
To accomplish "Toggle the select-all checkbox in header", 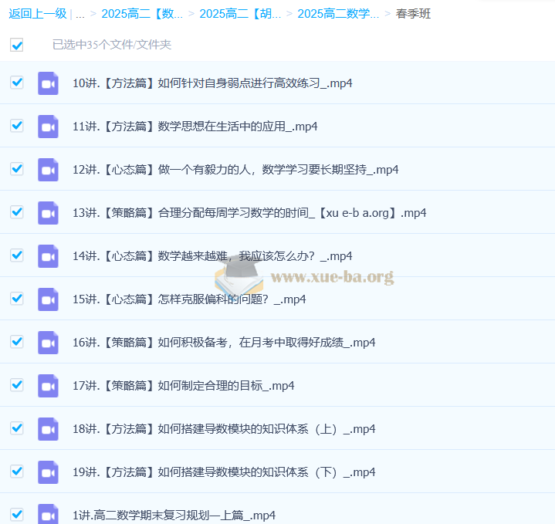I will [17, 45].
